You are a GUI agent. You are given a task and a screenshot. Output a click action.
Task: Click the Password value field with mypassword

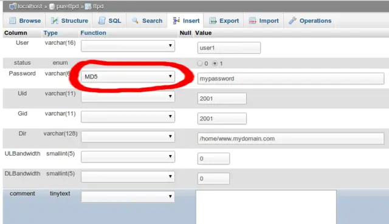(x=291, y=79)
